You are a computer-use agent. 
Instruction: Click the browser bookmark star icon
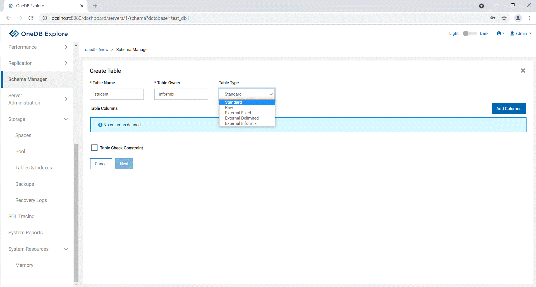point(504,18)
